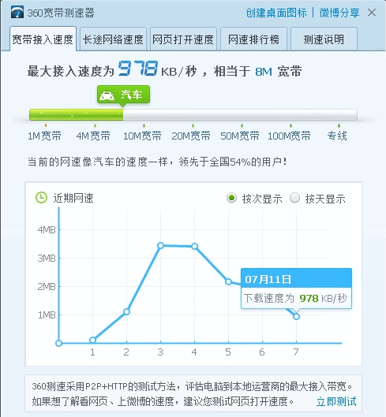This screenshot has width=386, height=417.
Task: Click the large 978 speed value
Action: point(137,69)
